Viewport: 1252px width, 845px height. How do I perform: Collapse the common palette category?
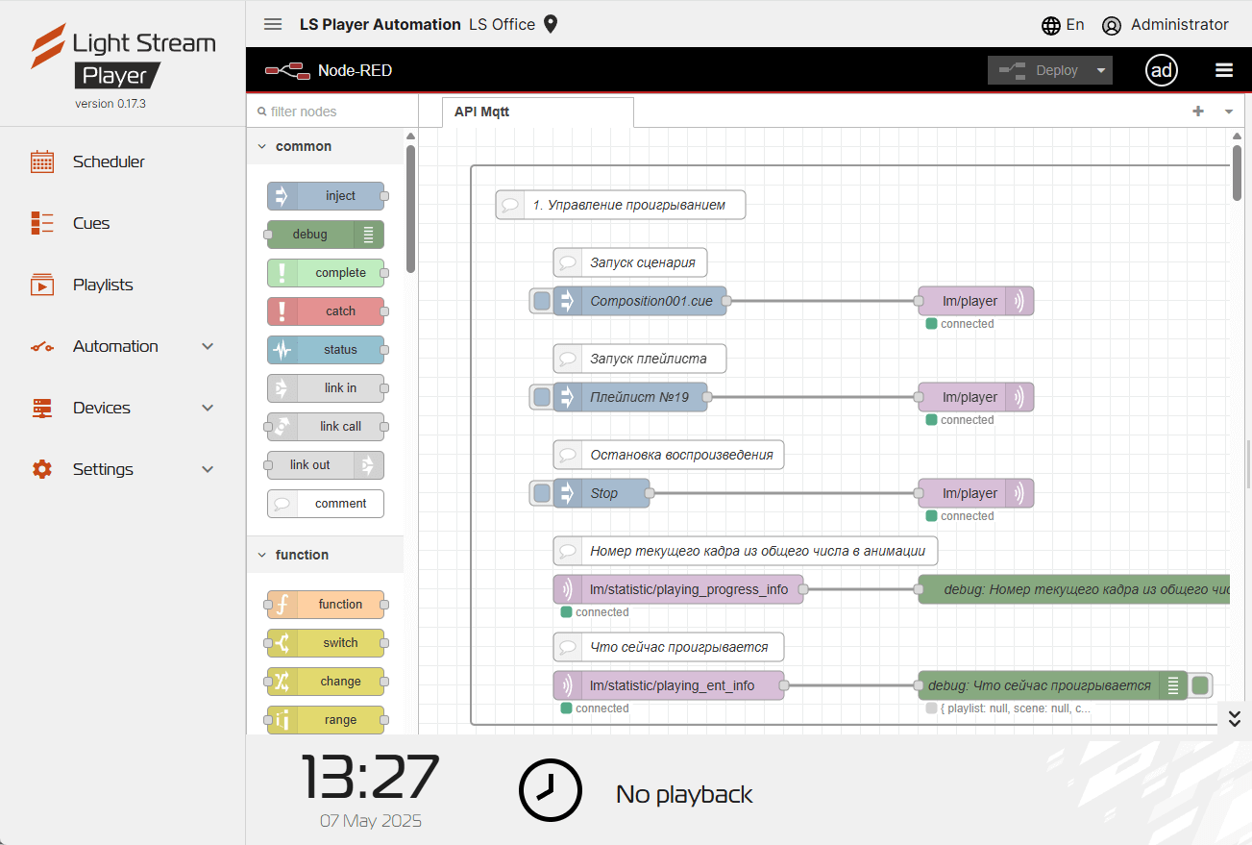tap(325, 146)
